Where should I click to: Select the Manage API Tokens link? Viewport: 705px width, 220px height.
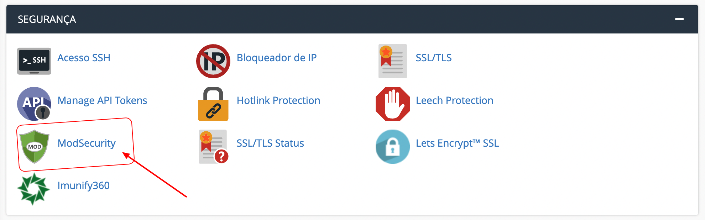click(x=102, y=101)
